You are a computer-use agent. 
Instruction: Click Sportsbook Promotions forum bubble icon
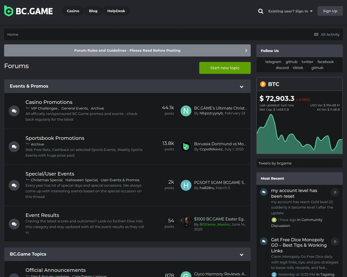point(14,147)
